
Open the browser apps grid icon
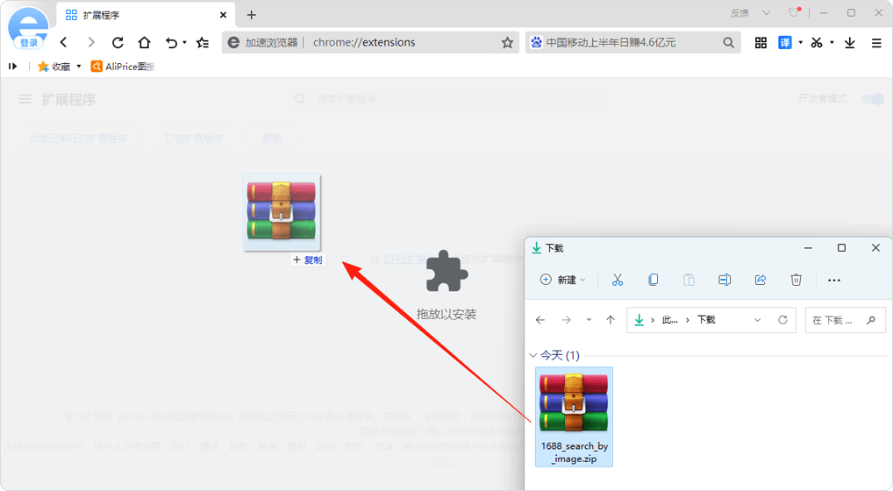pyautogui.click(x=761, y=42)
